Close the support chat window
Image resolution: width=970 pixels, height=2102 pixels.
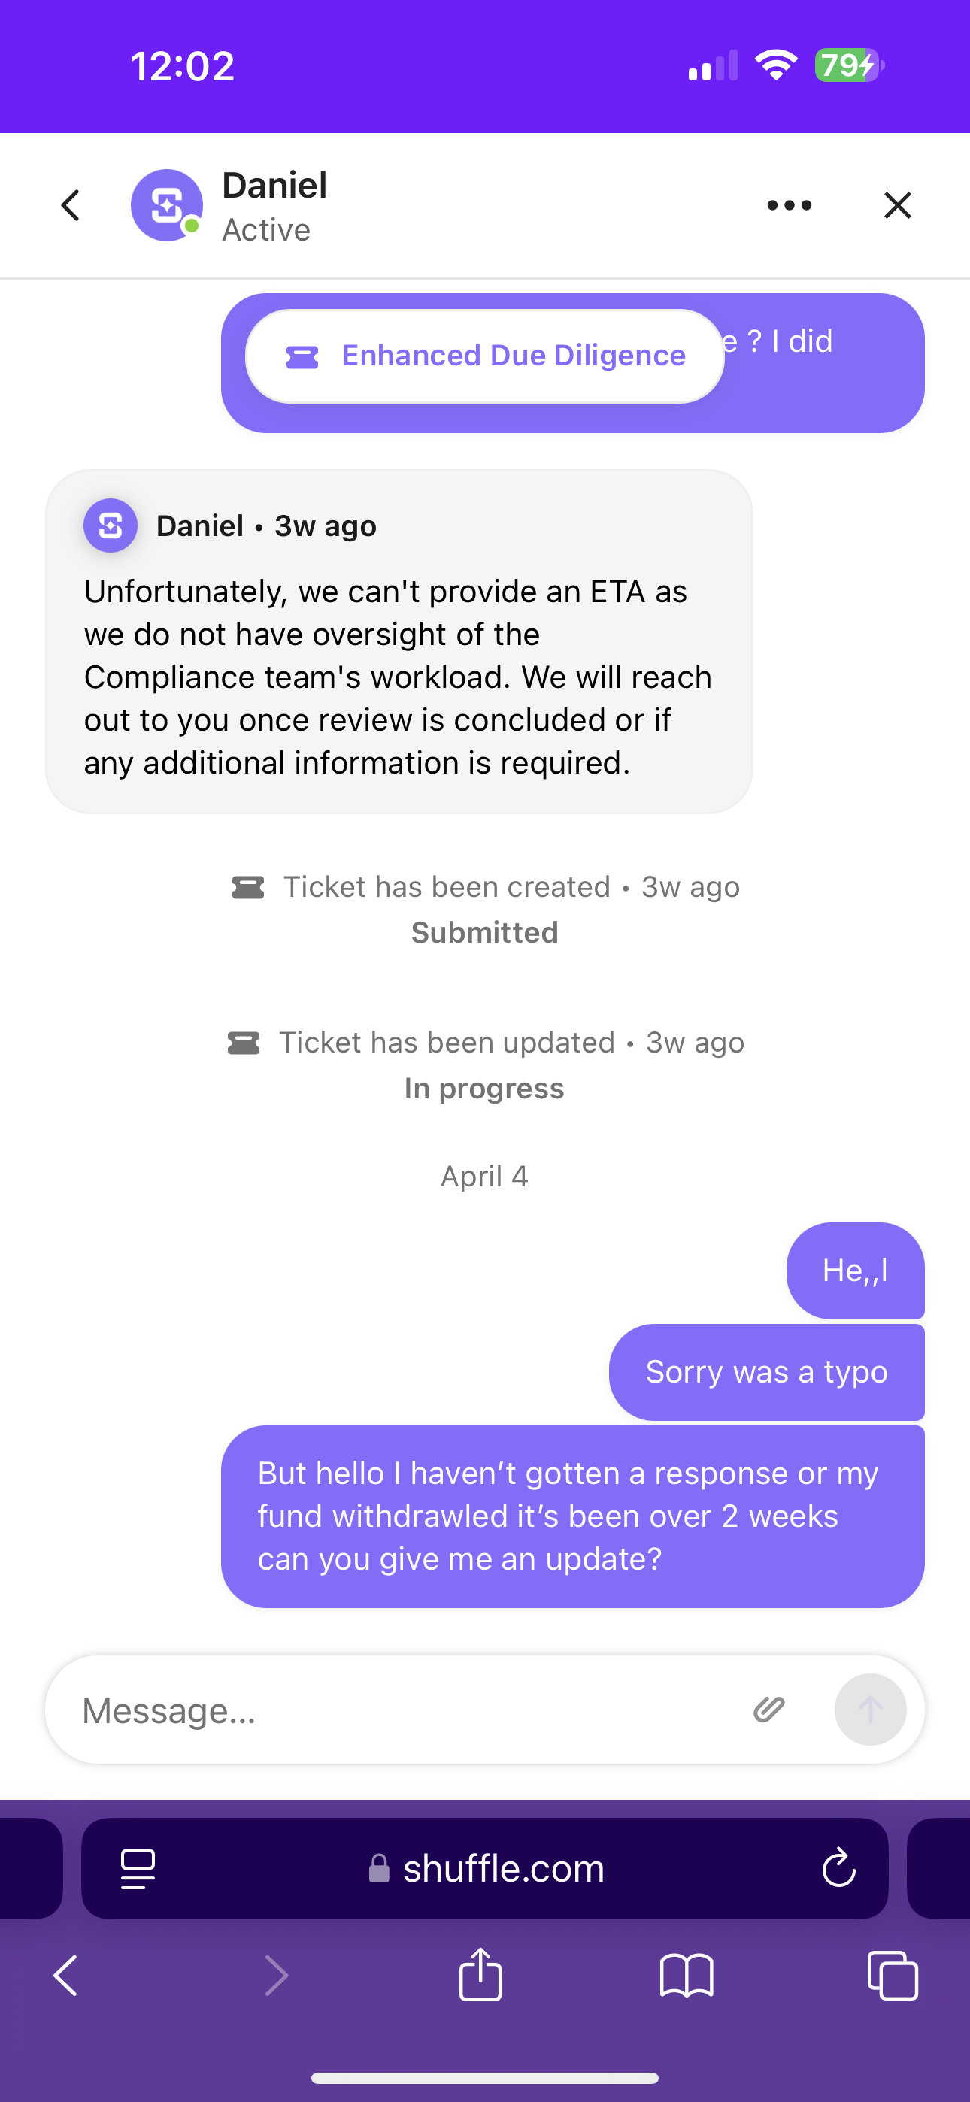coord(897,206)
